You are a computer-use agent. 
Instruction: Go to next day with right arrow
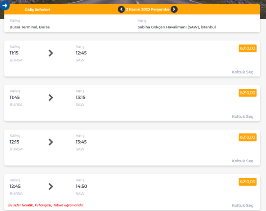tap(174, 9)
